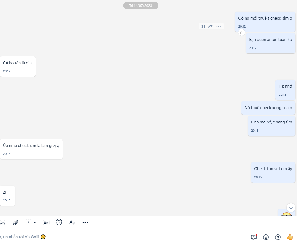Screen dimensions: 297x244
Task: Open the send business card icon
Action: tap(46, 222)
